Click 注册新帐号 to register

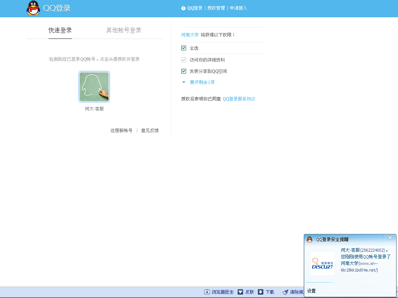pos(121,131)
